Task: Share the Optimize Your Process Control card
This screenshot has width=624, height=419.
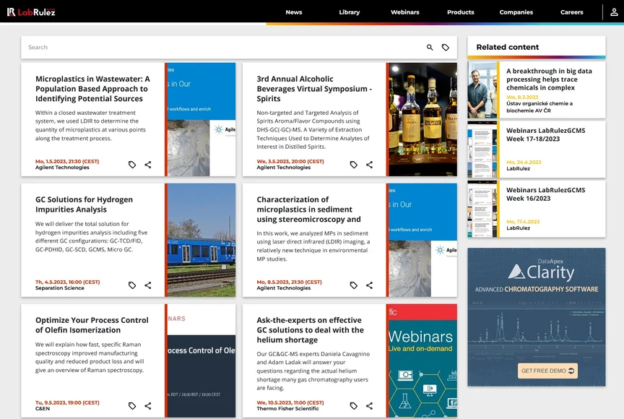Action: coord(148,406)
